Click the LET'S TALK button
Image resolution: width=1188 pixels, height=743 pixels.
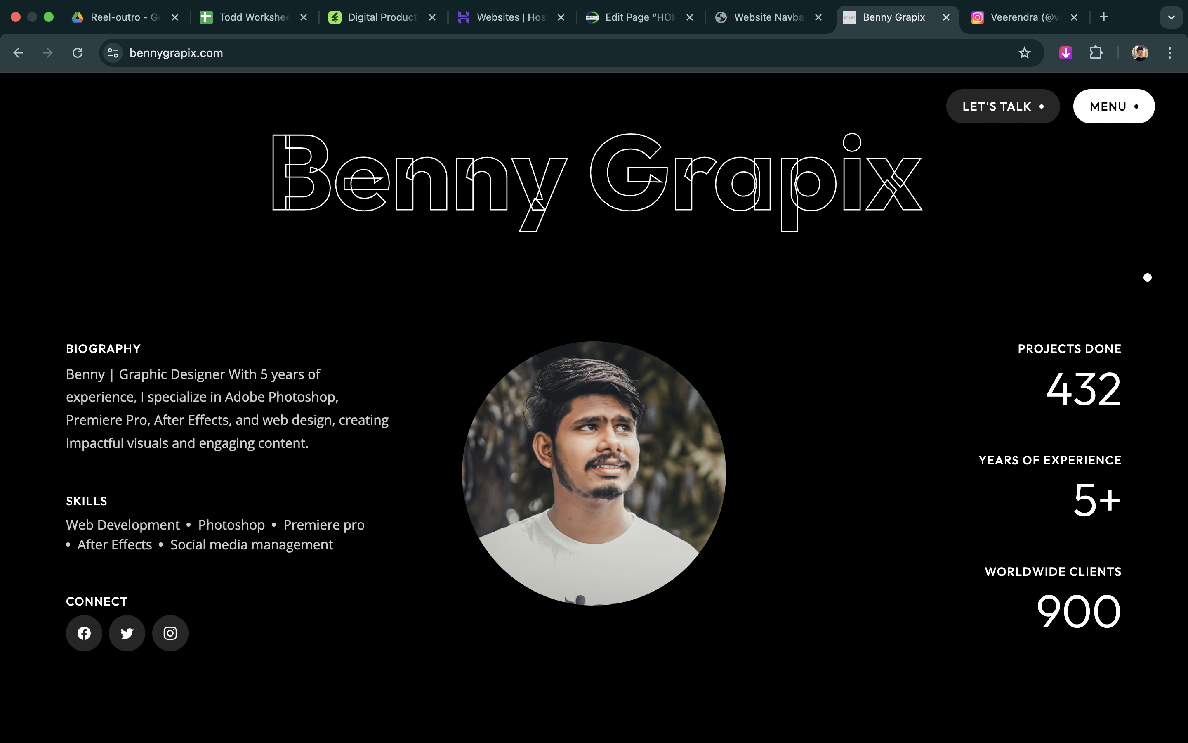pos(1003,106)
